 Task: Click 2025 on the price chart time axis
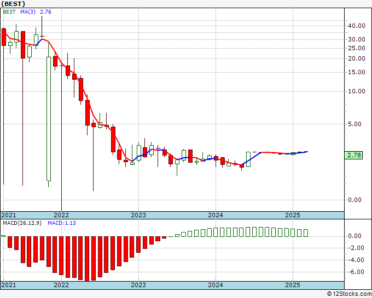point(293,215)
